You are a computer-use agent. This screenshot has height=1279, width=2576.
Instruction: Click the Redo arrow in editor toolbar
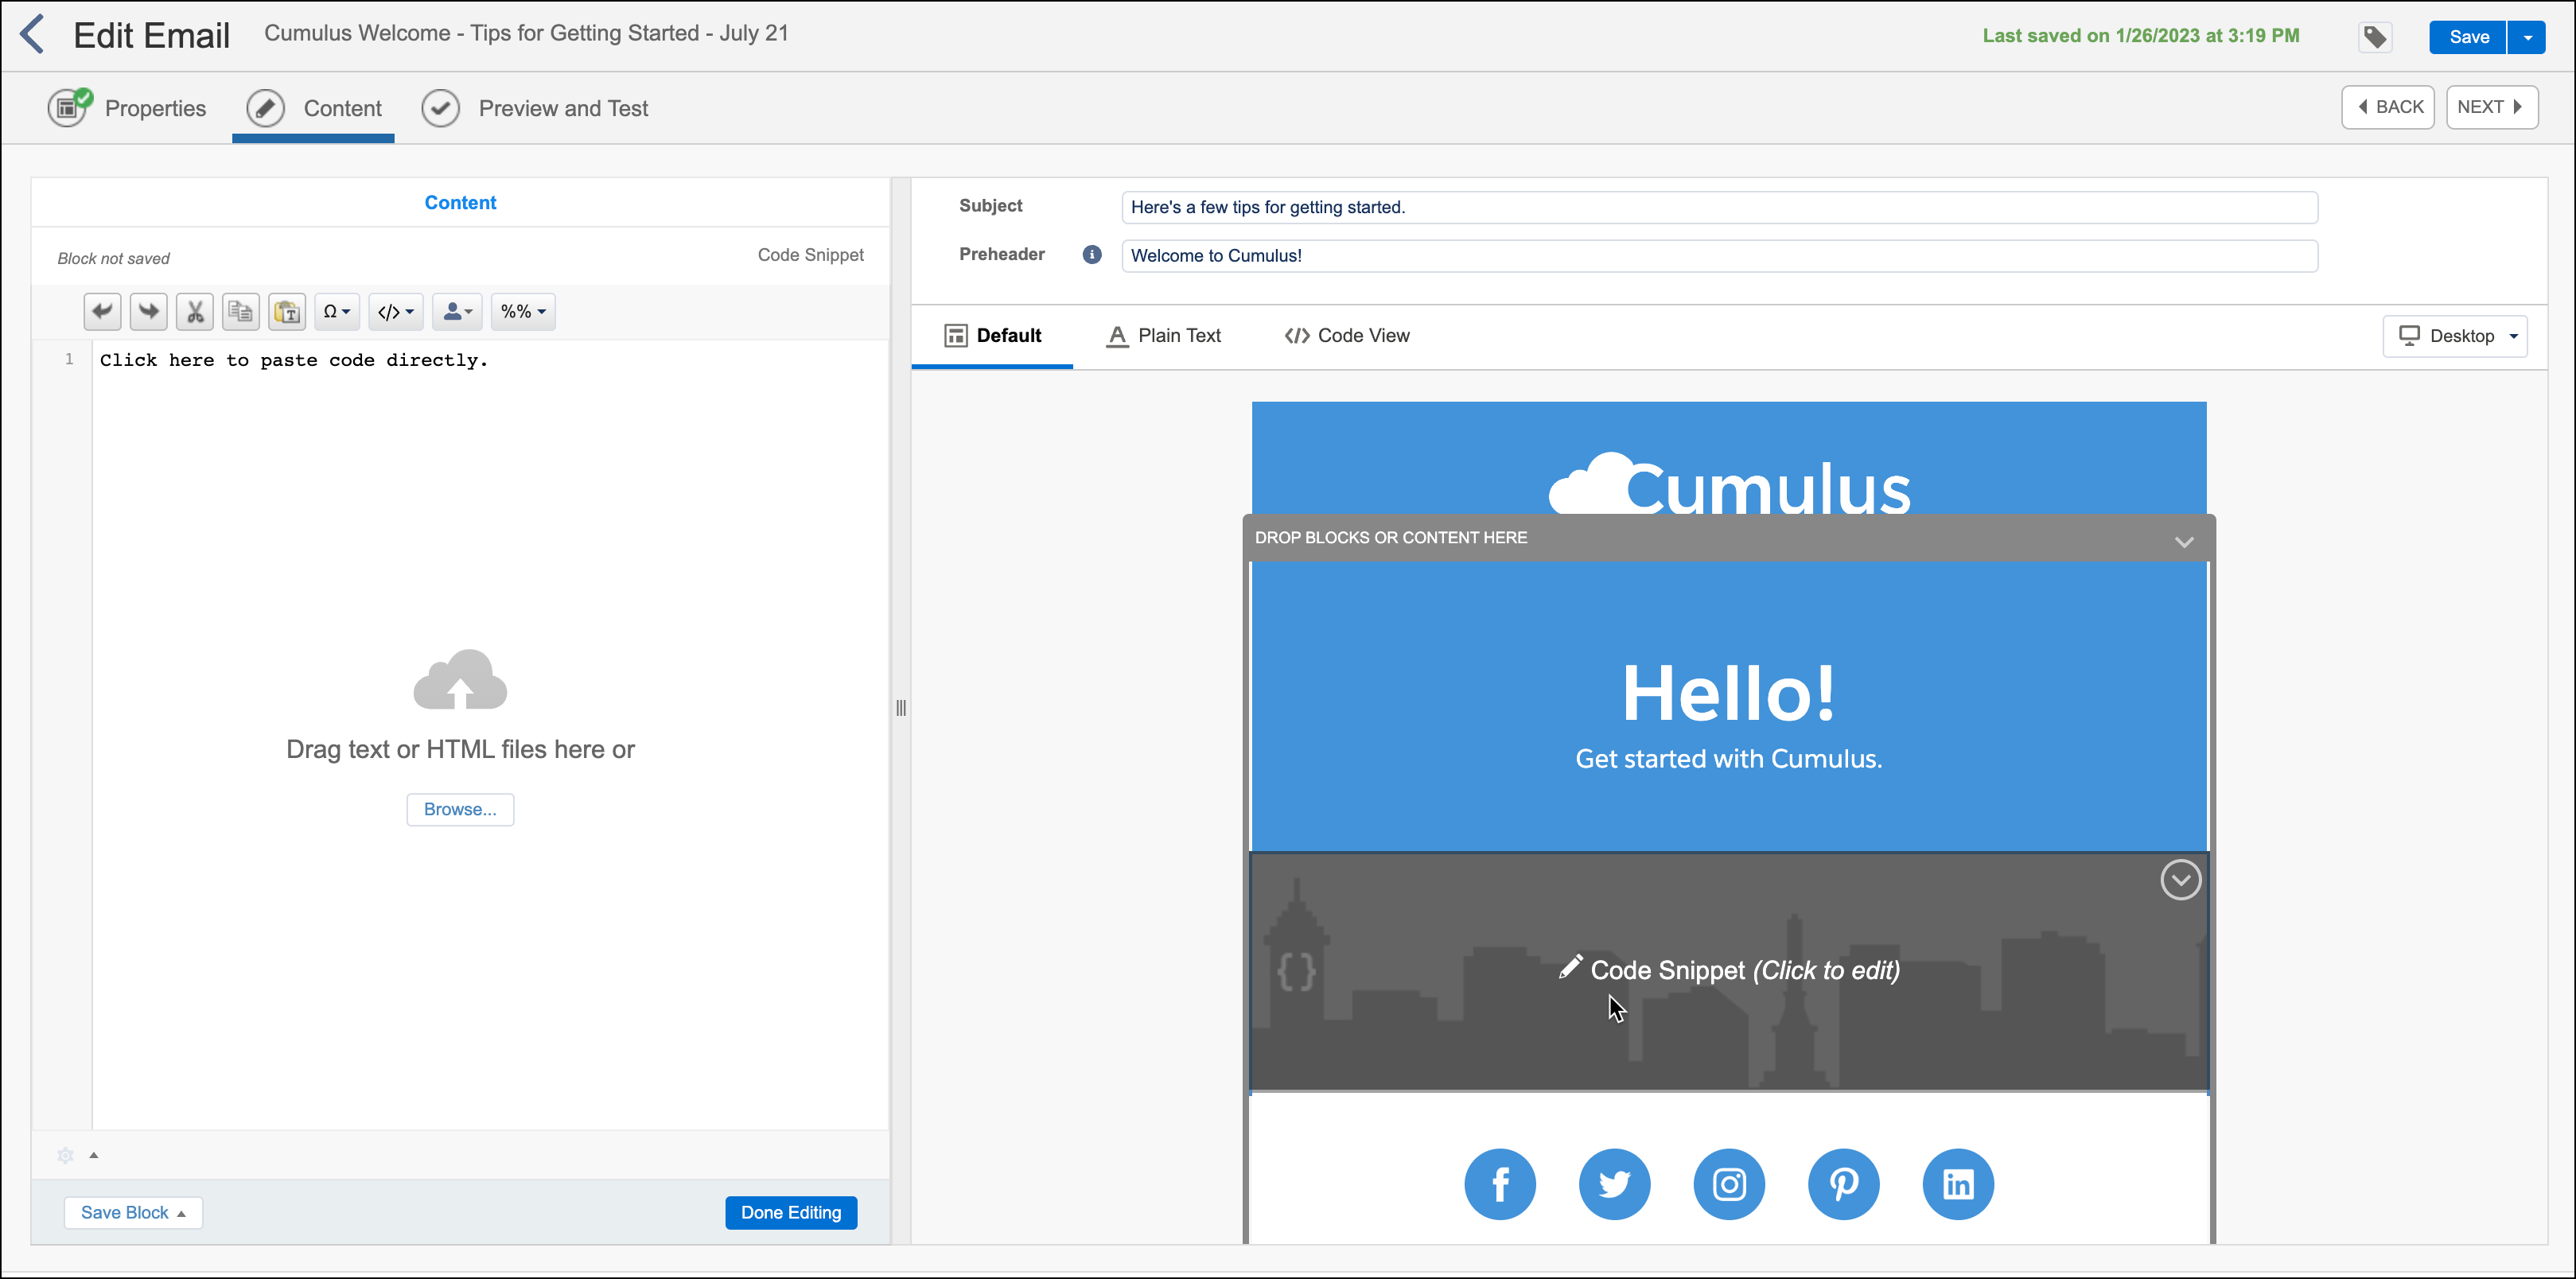[x=149, y=312]
